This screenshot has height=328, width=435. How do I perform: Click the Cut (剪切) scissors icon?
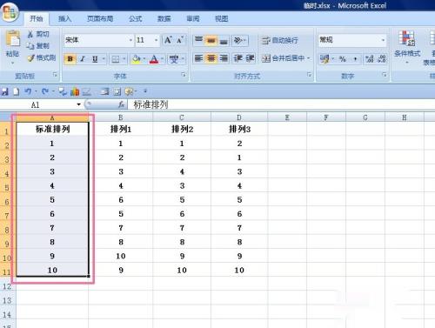coord(30,34)
